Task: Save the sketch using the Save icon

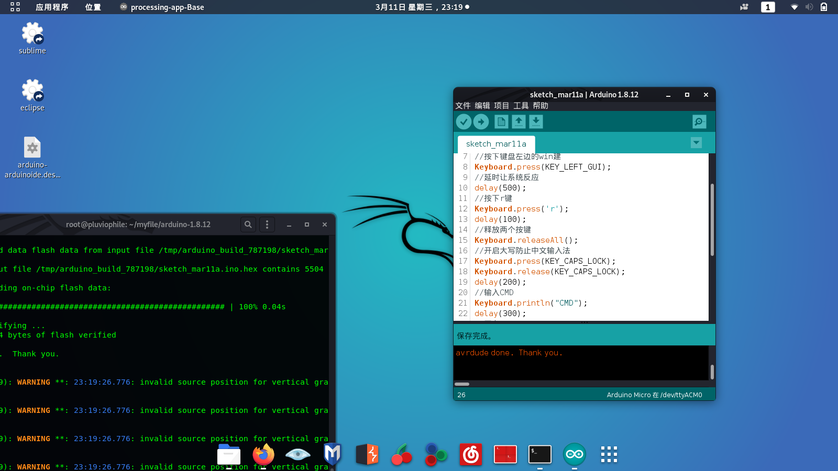Action: coord(536,122)
